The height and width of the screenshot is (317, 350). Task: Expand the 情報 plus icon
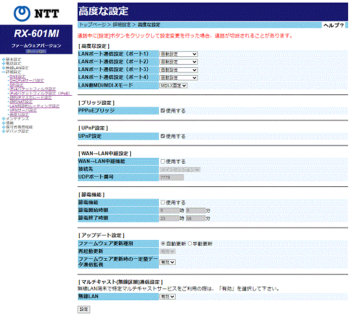pyautogui.click(x=3, y=123)
